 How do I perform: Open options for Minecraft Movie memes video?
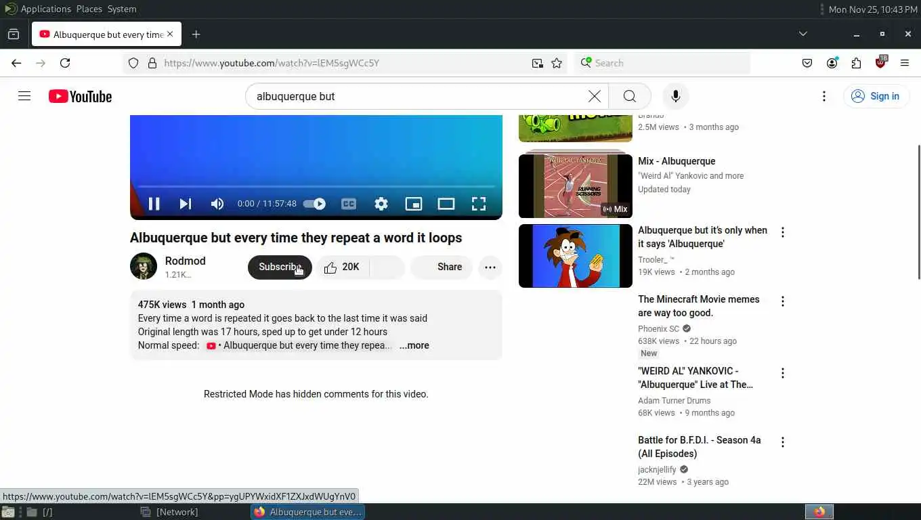coord(783,301)
